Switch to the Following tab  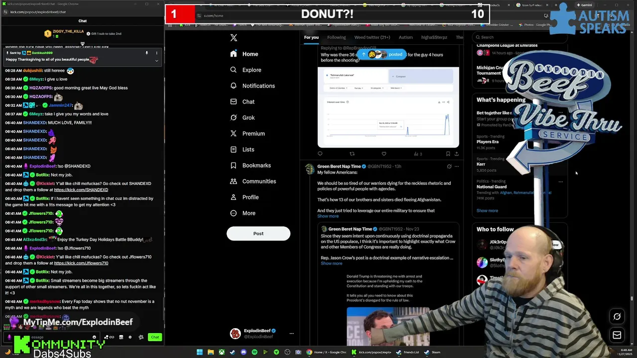(x=336, y=37)
